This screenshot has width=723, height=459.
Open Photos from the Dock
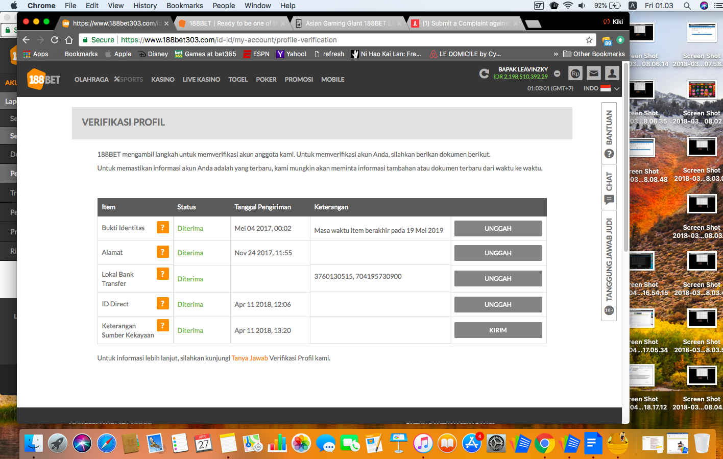301,443
